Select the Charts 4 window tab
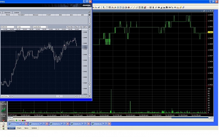Viewport: 219px width, 137px height. point(35,124)
